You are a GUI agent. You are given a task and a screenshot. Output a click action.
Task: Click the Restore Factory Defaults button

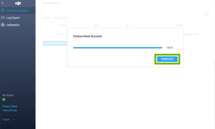point(55,43)
